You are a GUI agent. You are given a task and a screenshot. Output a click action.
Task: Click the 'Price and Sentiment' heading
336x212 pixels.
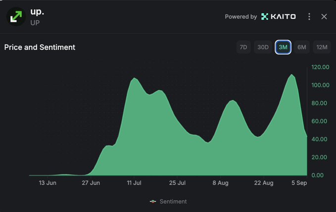[40, 47]
